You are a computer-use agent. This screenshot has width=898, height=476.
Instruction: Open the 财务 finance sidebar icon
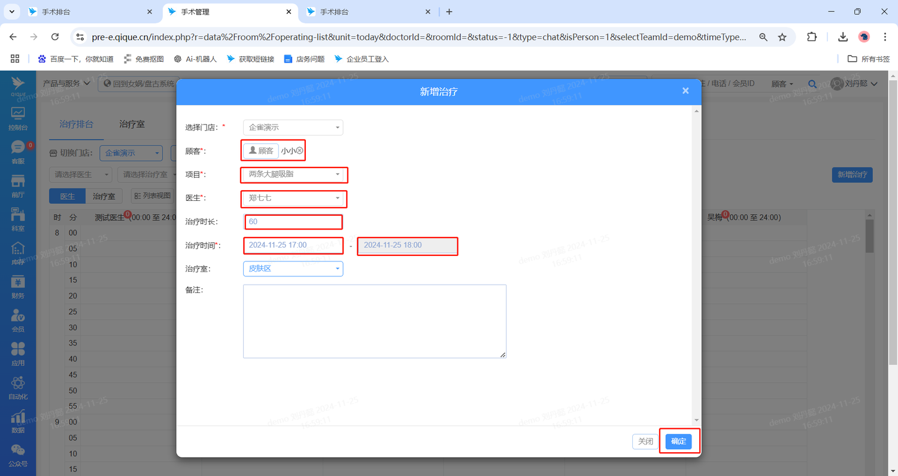(17, 287)
